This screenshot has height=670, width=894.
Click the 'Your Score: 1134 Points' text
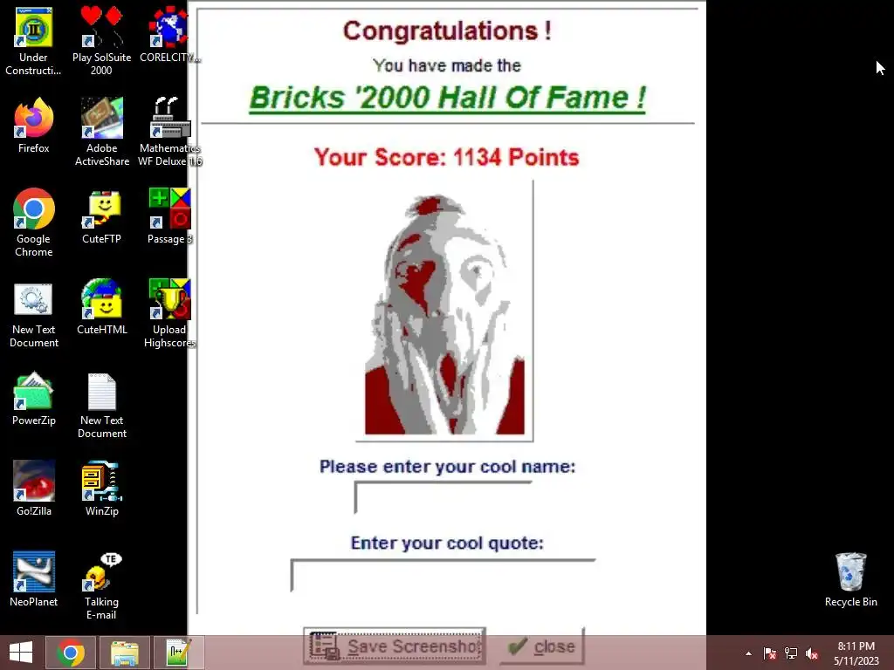pos(446,157)
